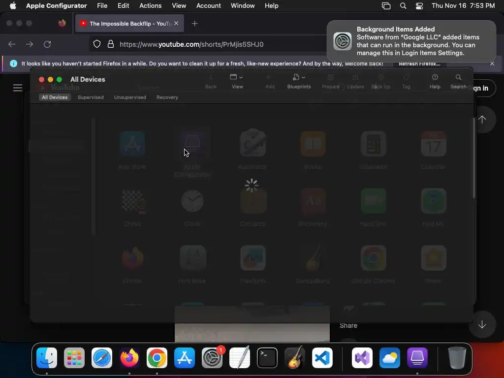The height and width of the screenshot is (378, 504).
Task: Click the Tag toolbar button
Action: (406, 81)
